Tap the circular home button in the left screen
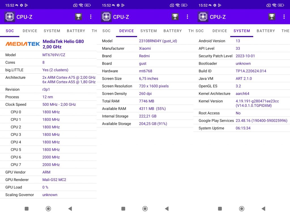 click(48, 209)
